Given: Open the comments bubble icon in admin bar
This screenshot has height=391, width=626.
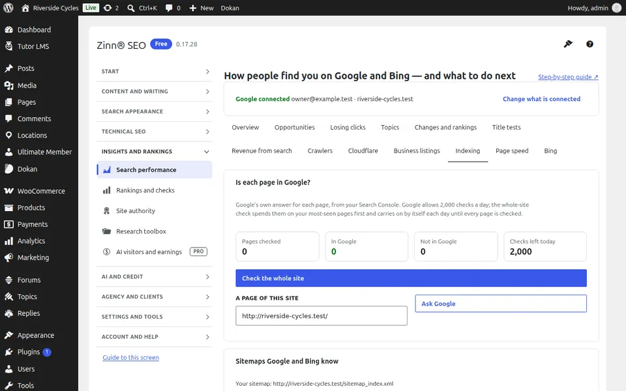Looking at the screenshot, I should tap(169, 8).
